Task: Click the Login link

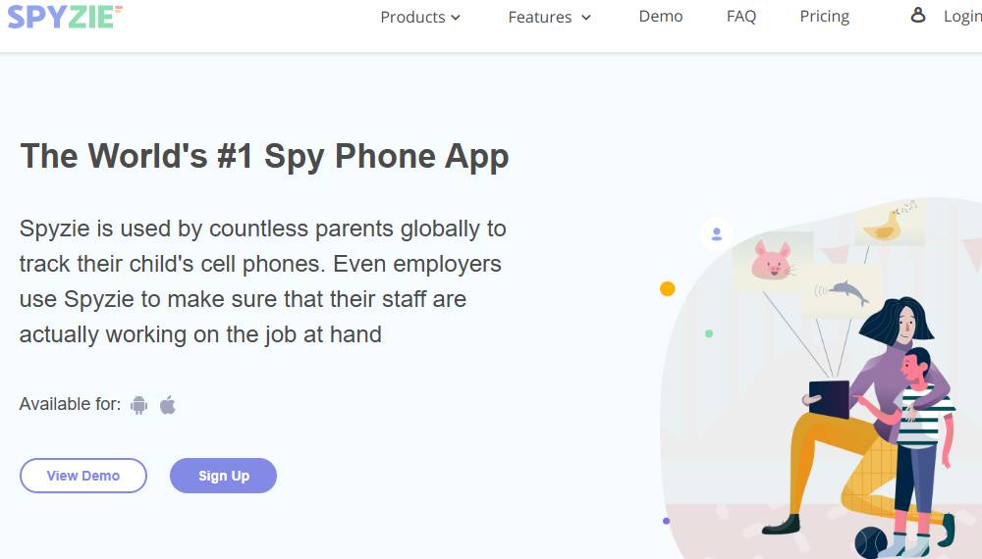Action: pos(962,17)
